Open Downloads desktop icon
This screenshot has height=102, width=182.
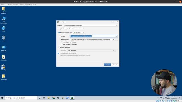coord(3,58)
